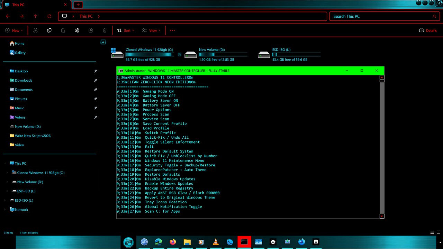This screenshot has height=249, width=443.
Task: Toggle the Details pane button
Action: (428, 30)
